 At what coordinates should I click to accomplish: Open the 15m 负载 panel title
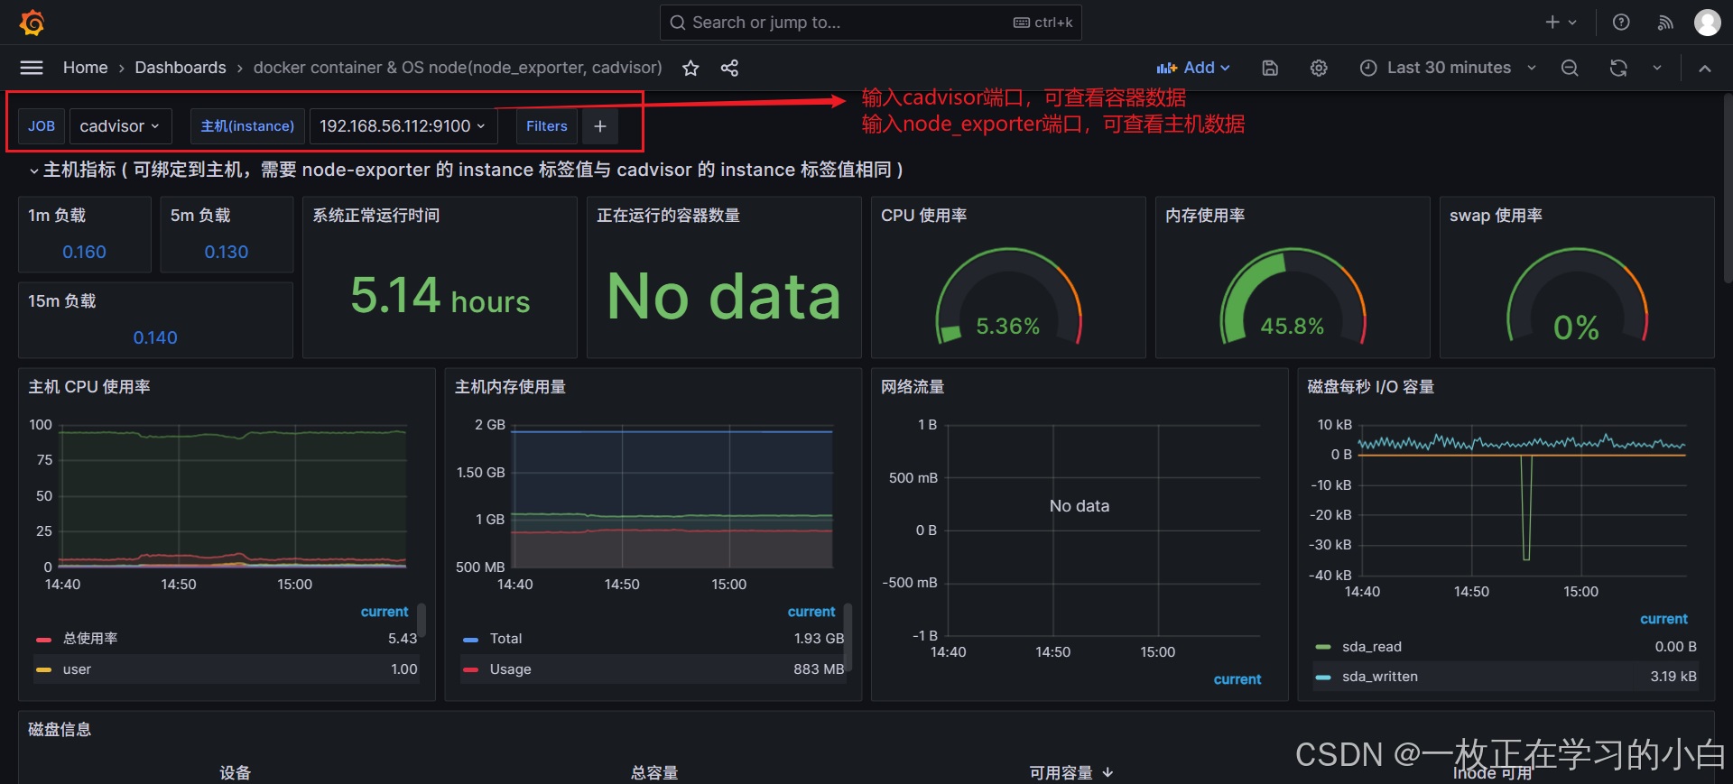coord(62,301)
